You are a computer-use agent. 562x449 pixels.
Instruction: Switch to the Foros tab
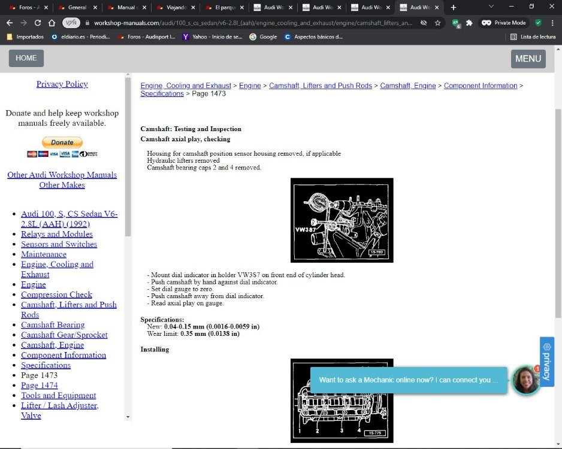[x=25, y=7]
